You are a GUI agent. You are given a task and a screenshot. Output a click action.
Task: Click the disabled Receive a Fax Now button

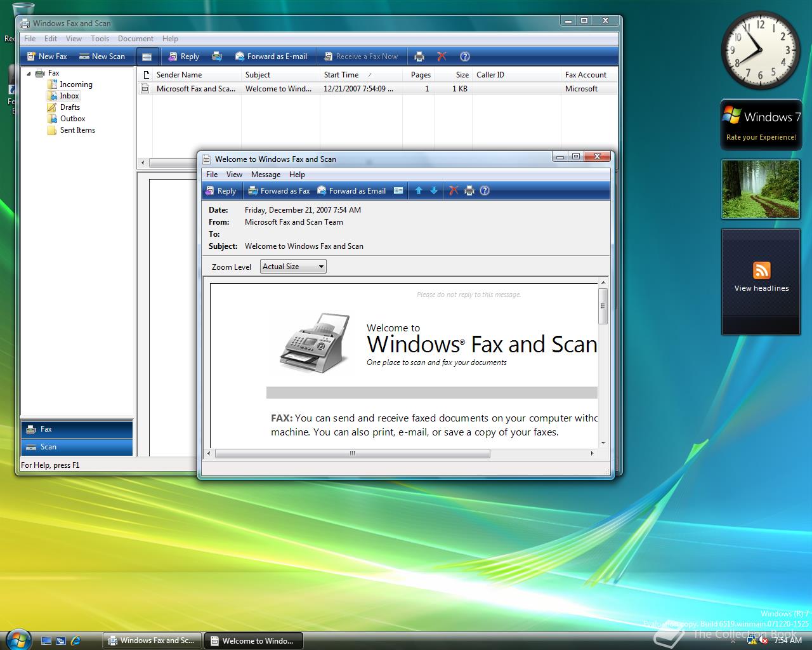coord(361,56)
